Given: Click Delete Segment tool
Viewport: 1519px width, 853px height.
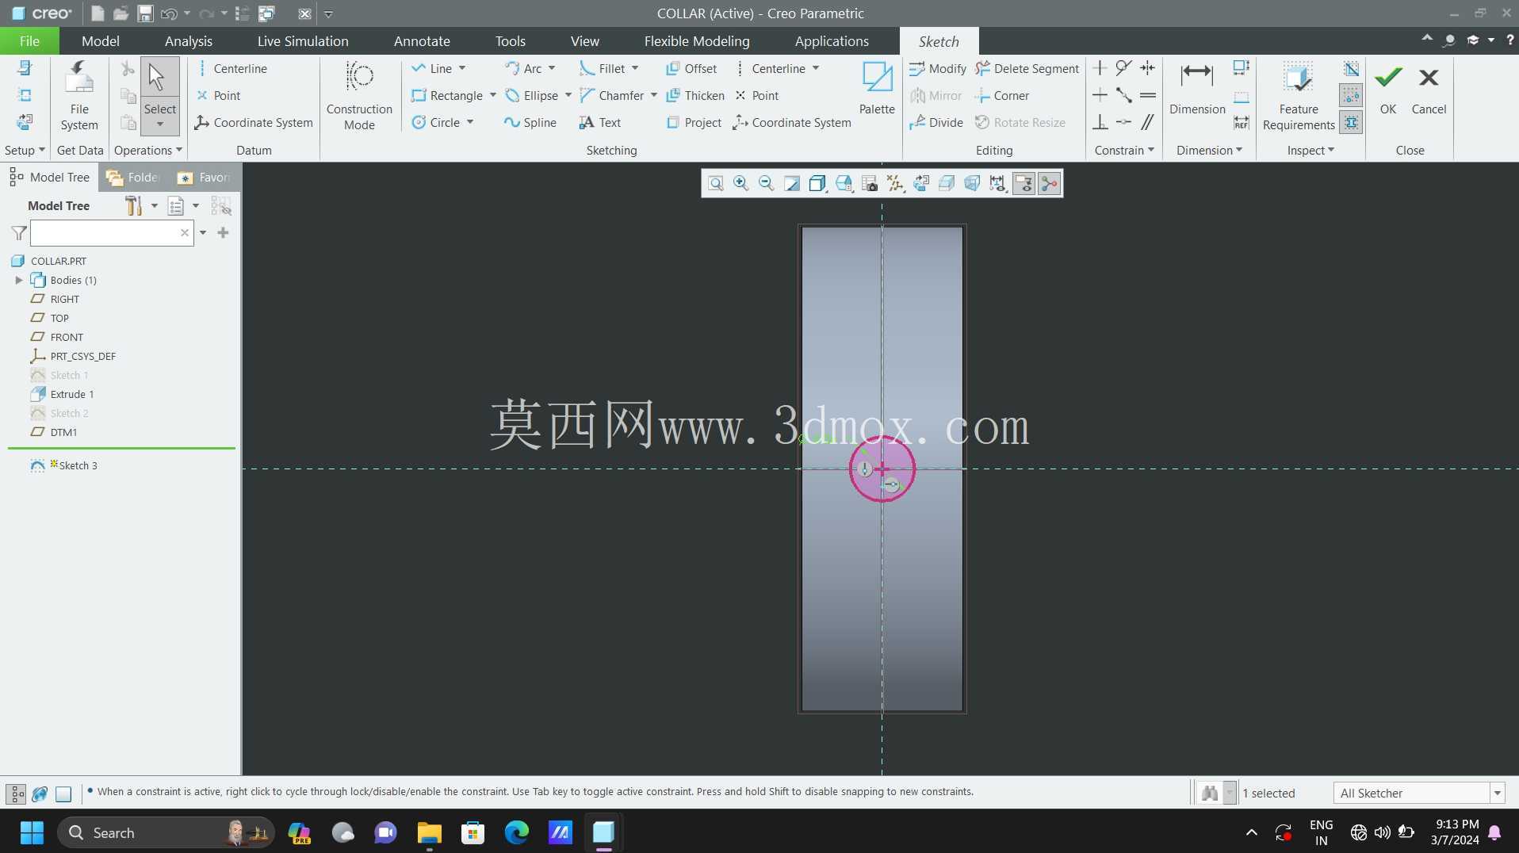Looking at the screenshot, I should coord(1027,69).
